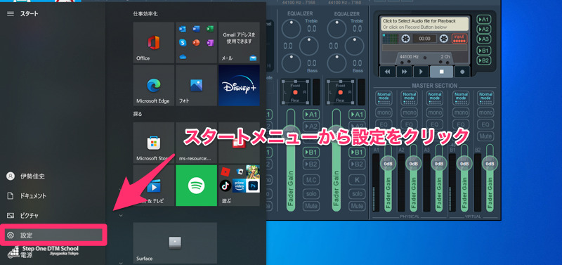Open ドキュメント from the Start sidebar
562x265 pixels.
53,196
